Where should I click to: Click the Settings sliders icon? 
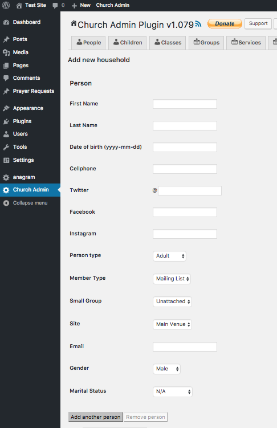pyautogui.click(x=6, y=160)
